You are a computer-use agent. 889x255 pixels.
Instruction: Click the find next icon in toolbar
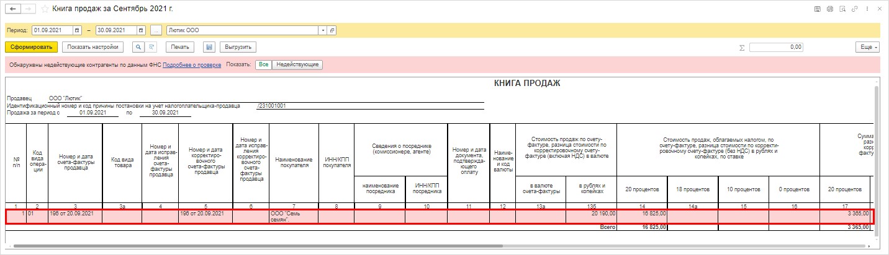point(151,47)
